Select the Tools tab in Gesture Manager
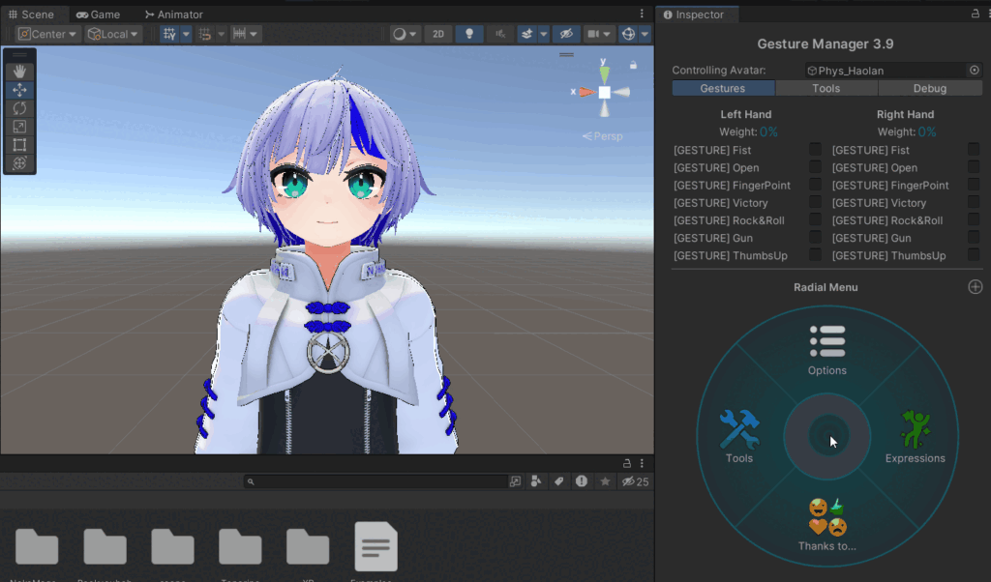Image resolution: width=991 pixels, height=582 pixels. [x=826, y=88]
